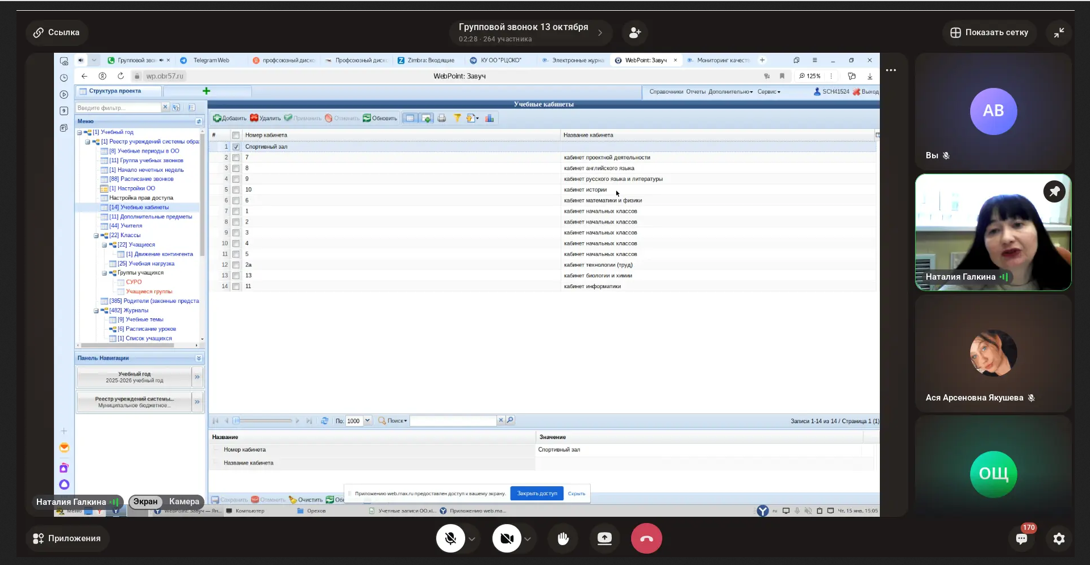The height and width of the screenshot is (565, 1090).
Task: Start screen sharing from call bar
Action: (x=604, y=538)
